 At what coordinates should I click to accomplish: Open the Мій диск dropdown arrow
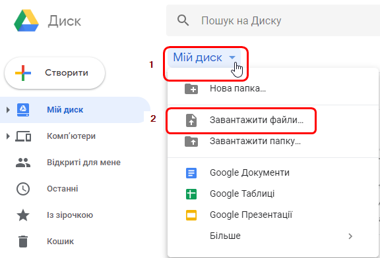tap(232, 57)
